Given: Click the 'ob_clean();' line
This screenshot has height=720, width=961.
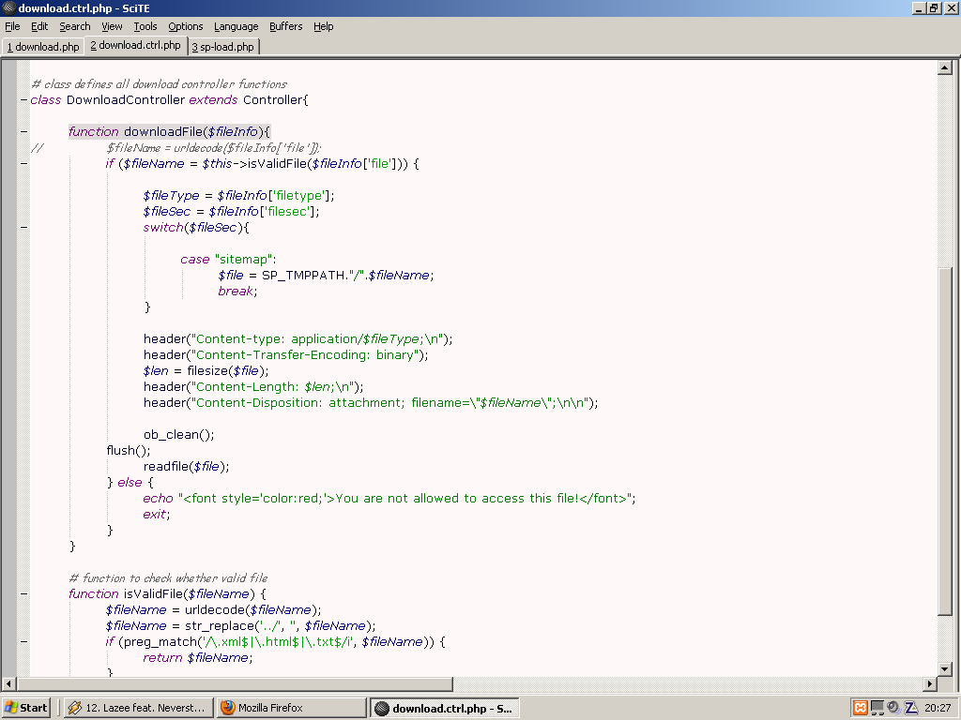Looking at the screenshot, I should click(179, 434).
